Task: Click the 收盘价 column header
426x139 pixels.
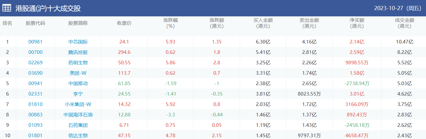Action: tap(124, 23)
